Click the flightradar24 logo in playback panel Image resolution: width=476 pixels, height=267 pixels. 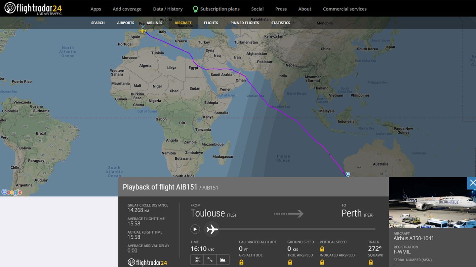point(147,262)
